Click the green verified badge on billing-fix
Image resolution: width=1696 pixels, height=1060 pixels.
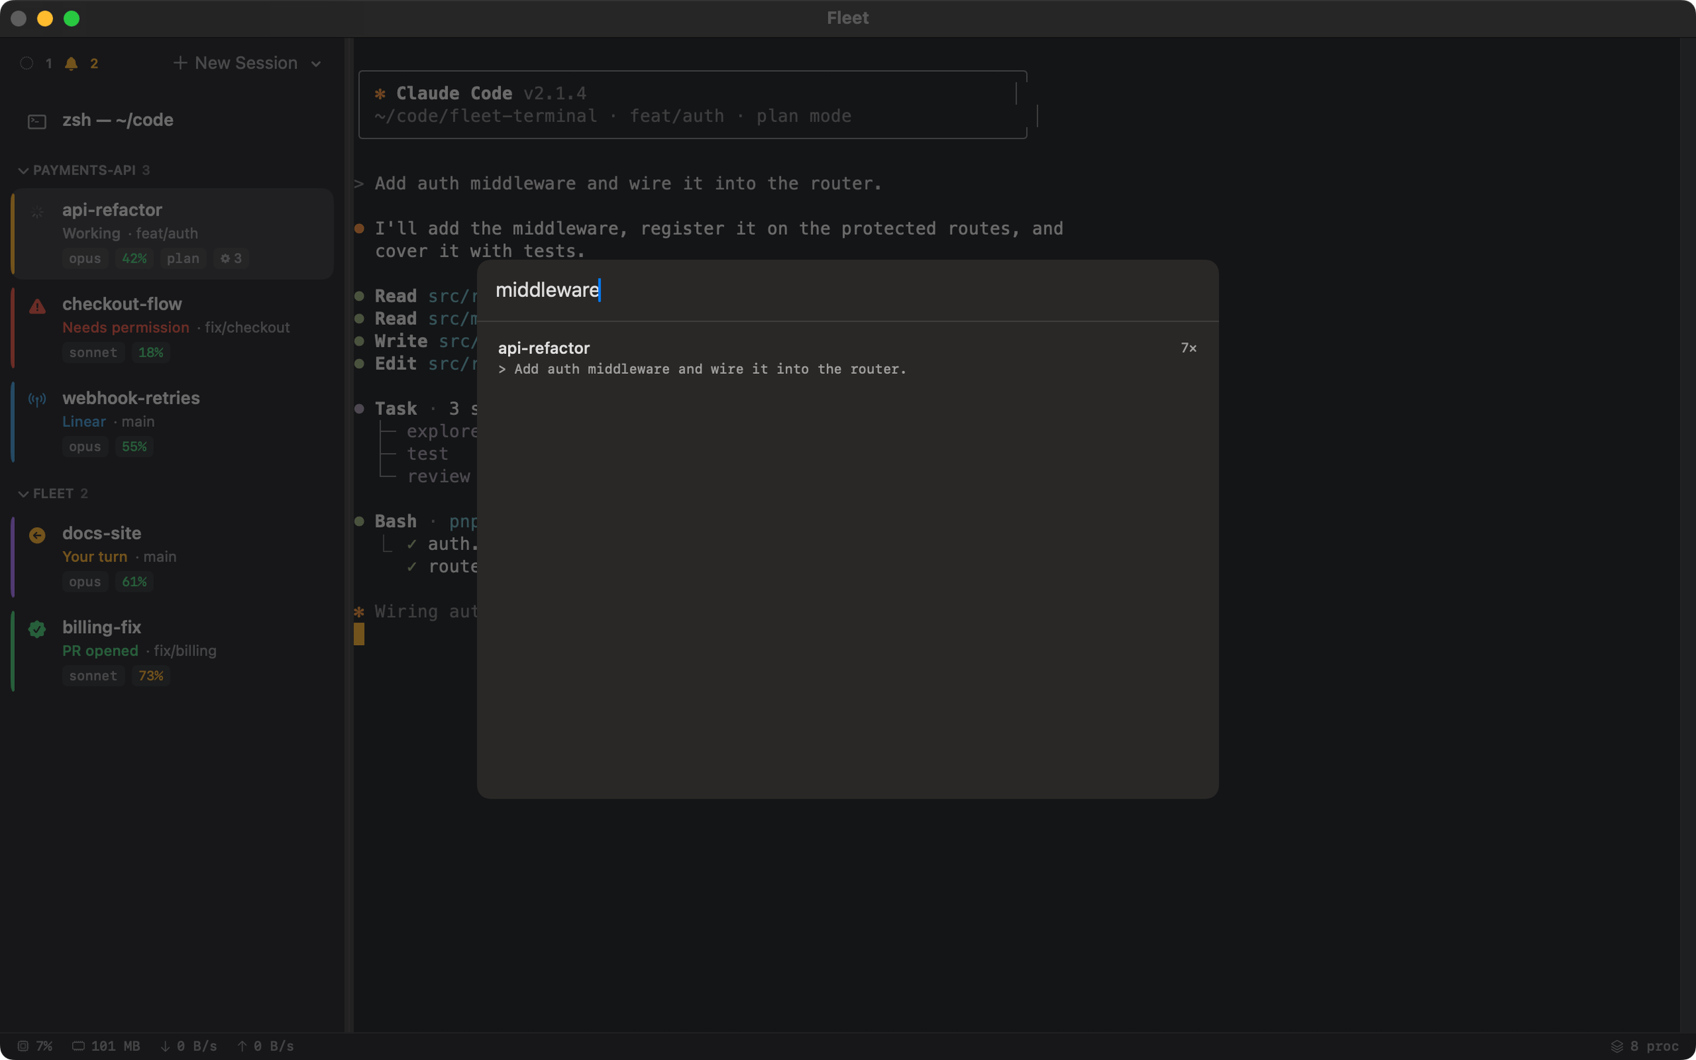37,629
